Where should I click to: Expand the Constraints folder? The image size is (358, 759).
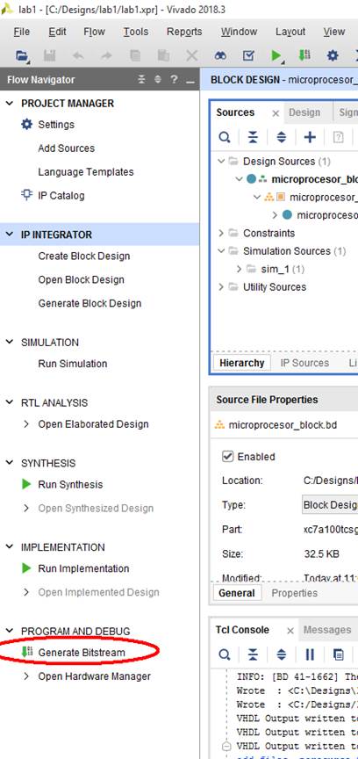(221, 234)
